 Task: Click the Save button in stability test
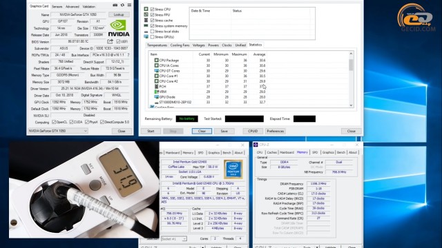[x=224, y=131]
